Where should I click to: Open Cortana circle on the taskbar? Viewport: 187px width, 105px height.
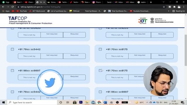61,102
